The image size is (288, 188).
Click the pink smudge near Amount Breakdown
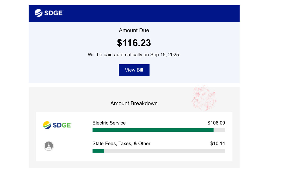(x=204, y=98)
